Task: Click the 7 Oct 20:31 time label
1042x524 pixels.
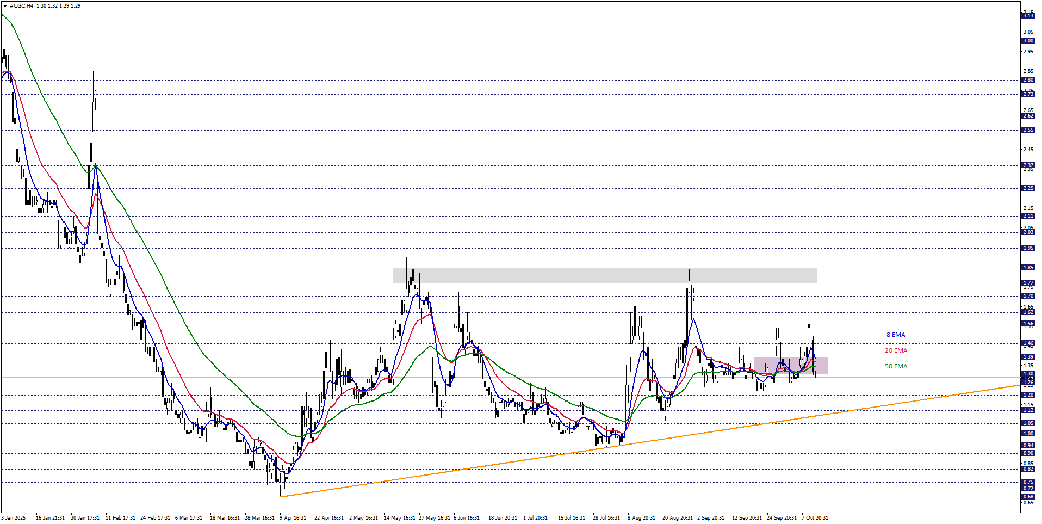Action: pyautogui.click(x=815, y=517)
